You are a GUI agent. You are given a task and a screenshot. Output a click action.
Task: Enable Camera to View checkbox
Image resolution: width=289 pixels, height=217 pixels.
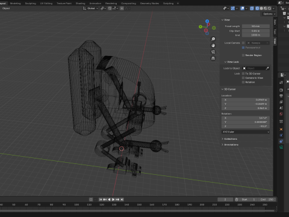[x=243, y=78]
